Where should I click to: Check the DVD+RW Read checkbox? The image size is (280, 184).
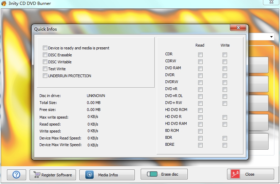pos(200,103)
